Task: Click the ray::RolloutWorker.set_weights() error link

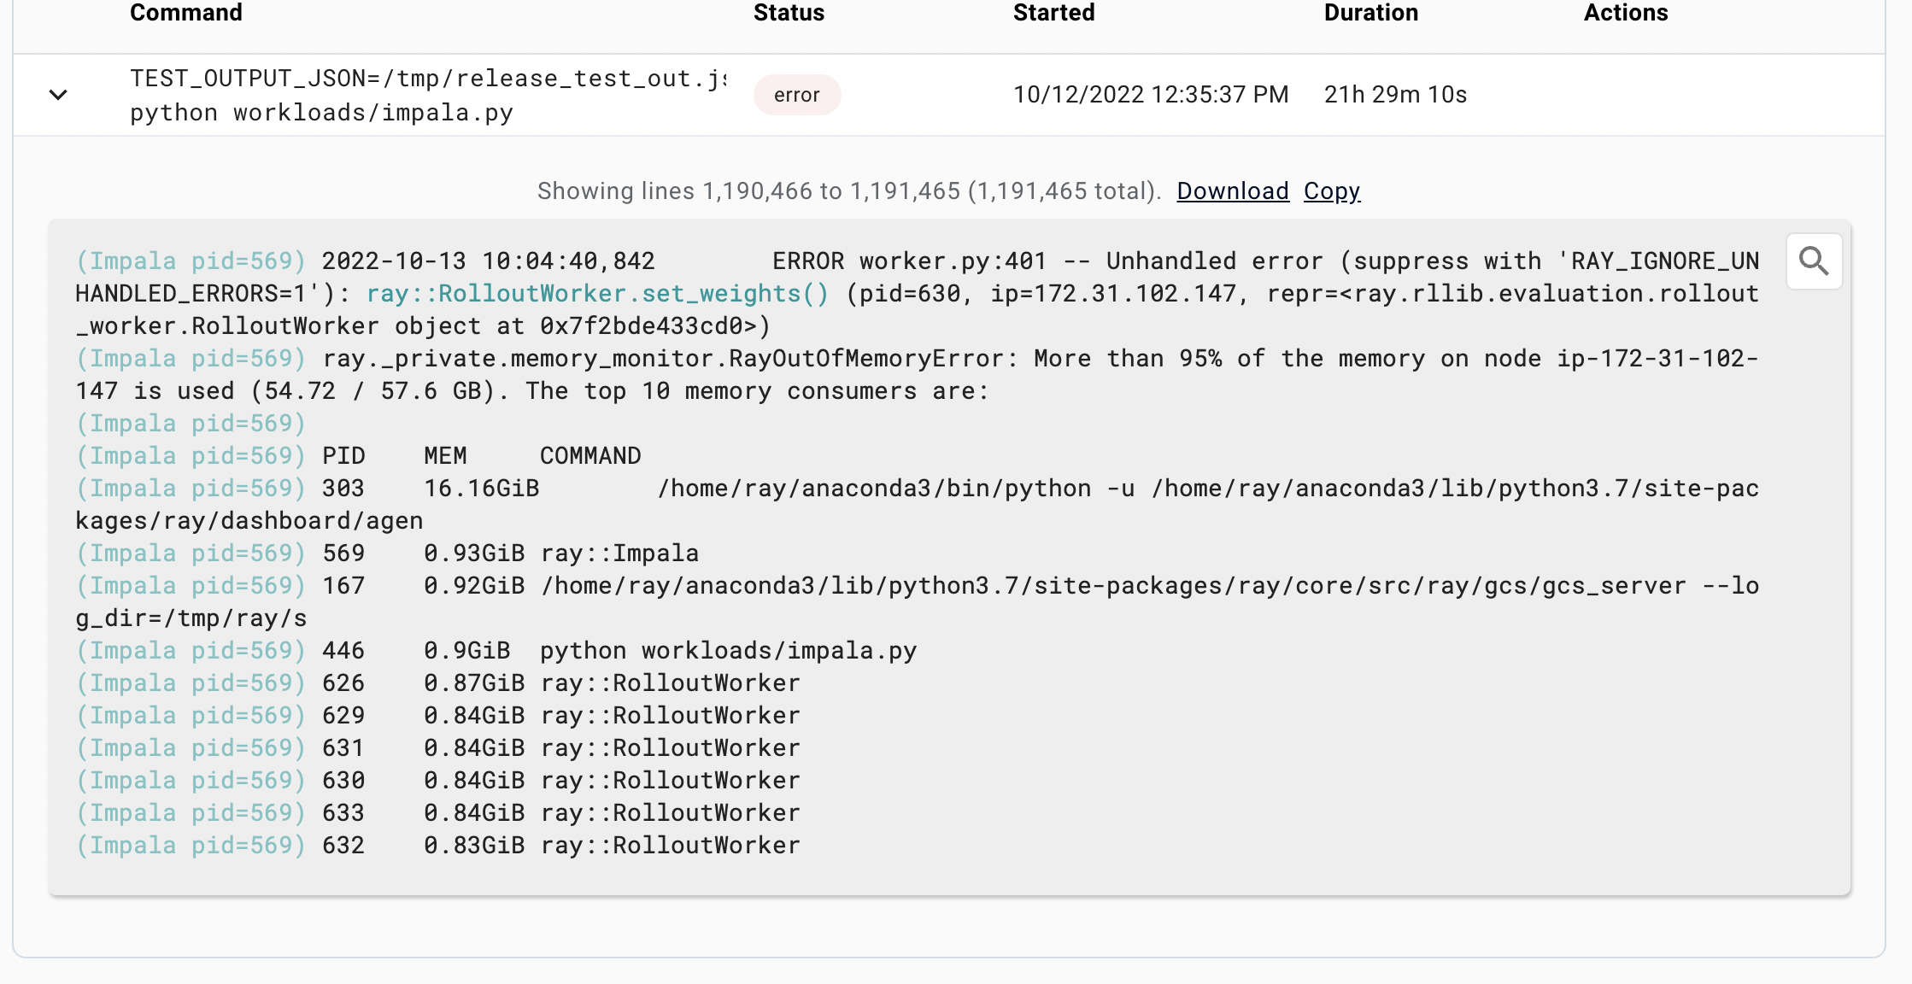Action: [597, 293]
